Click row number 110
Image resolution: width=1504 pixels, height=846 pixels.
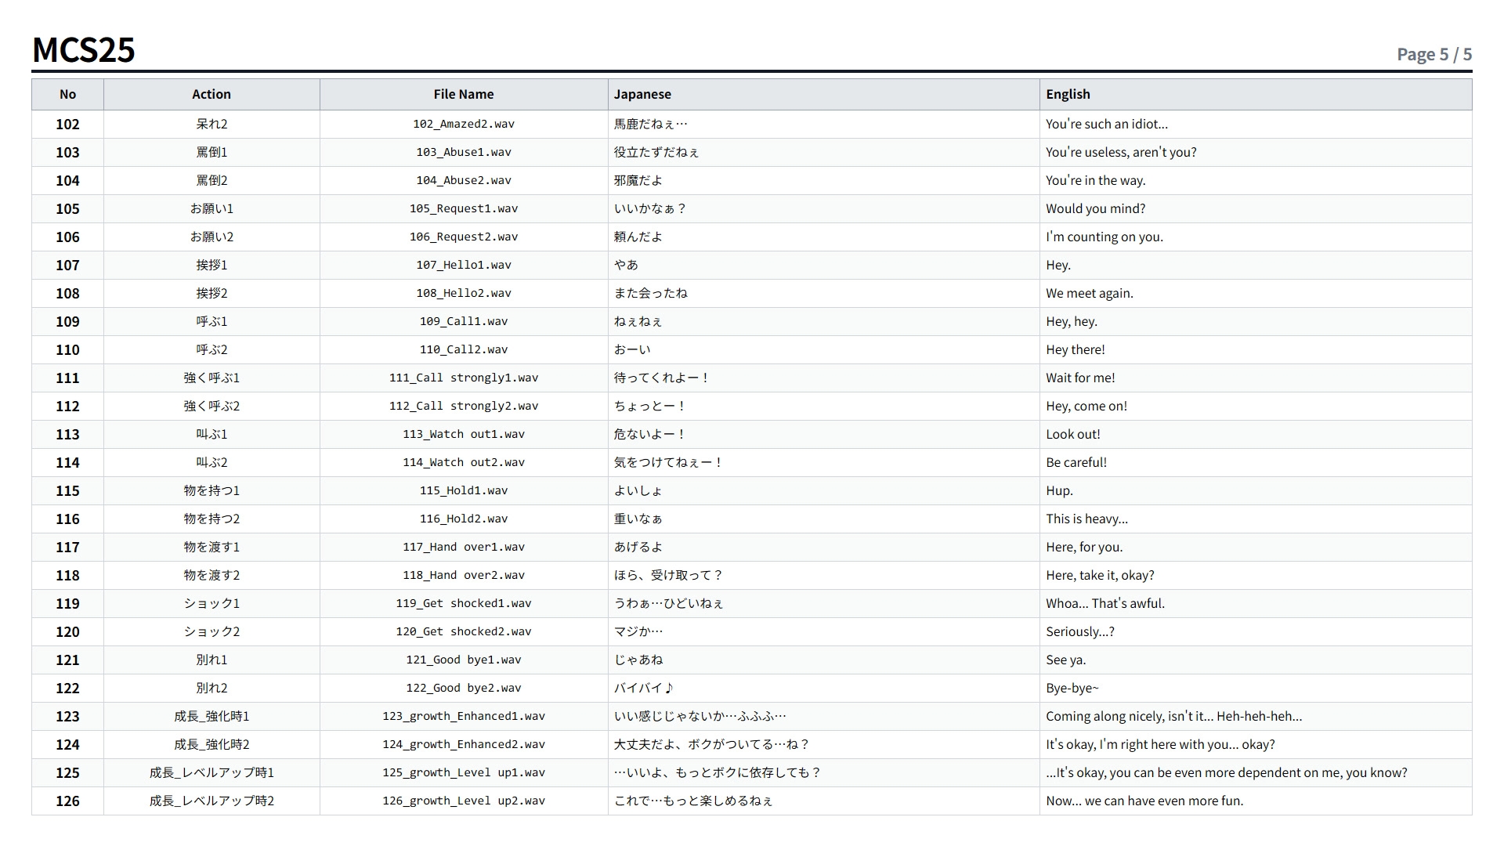tap(67, 349)
